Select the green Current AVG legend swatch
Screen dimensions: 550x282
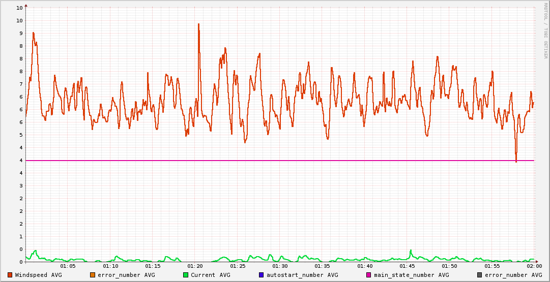[186, 275]
